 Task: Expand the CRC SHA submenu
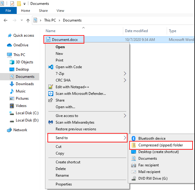point(125,80)
